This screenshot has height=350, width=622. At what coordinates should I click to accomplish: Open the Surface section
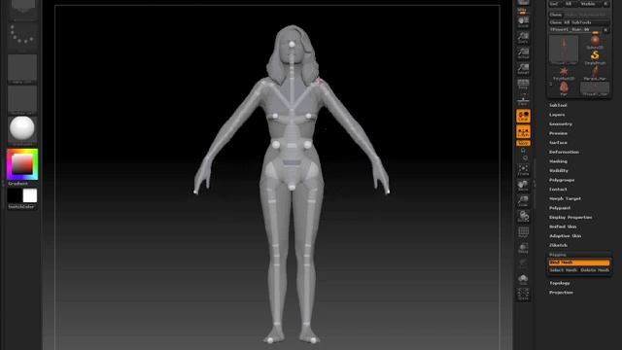tap(558, 143)
